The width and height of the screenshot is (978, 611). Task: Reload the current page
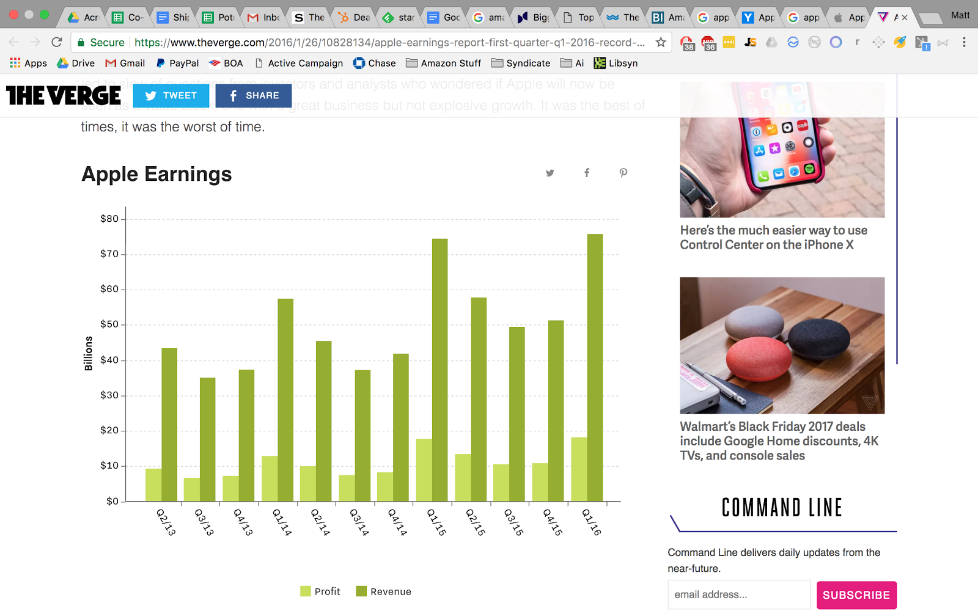(x=57, y=42)
